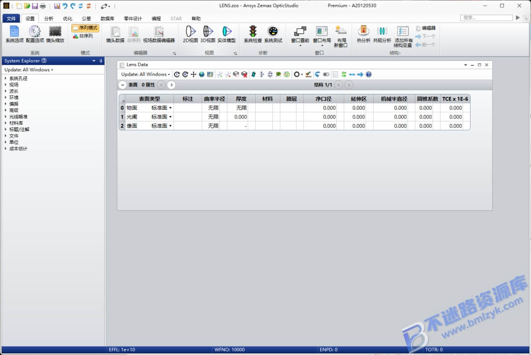
Task: Go to next surface with right arrow button
Action: 172,85
